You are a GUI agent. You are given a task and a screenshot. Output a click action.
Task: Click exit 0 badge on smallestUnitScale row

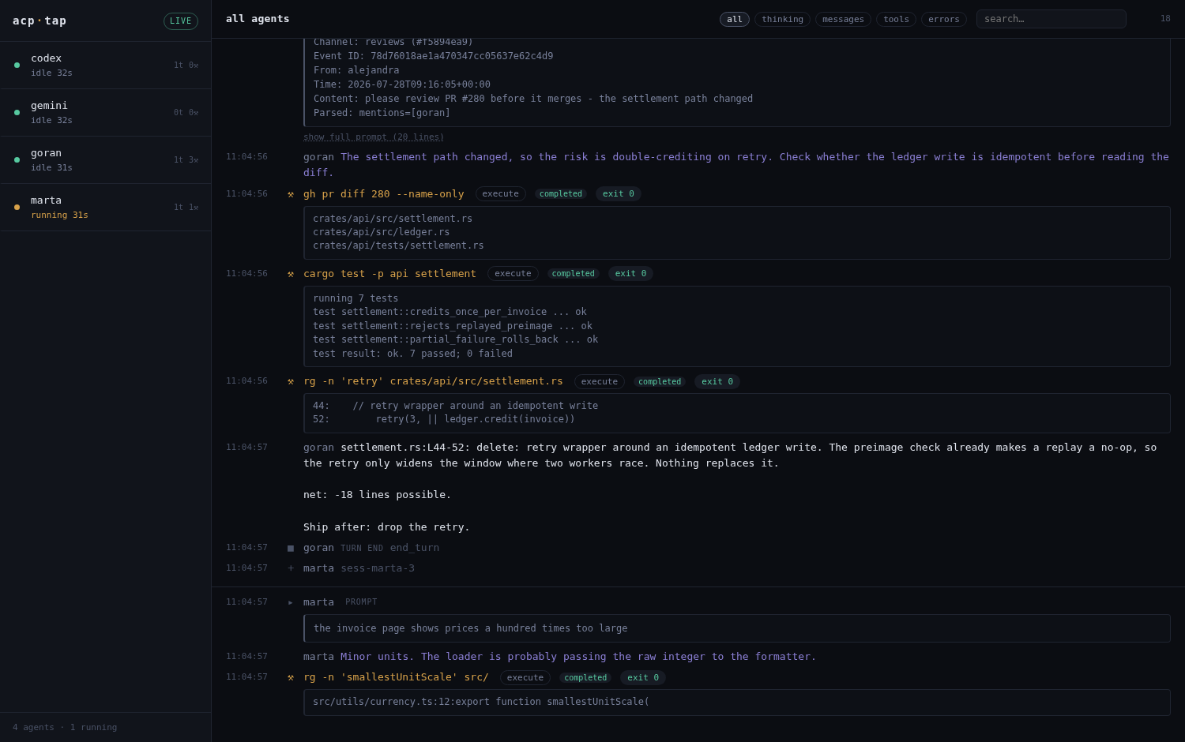(x=643, y=678)
